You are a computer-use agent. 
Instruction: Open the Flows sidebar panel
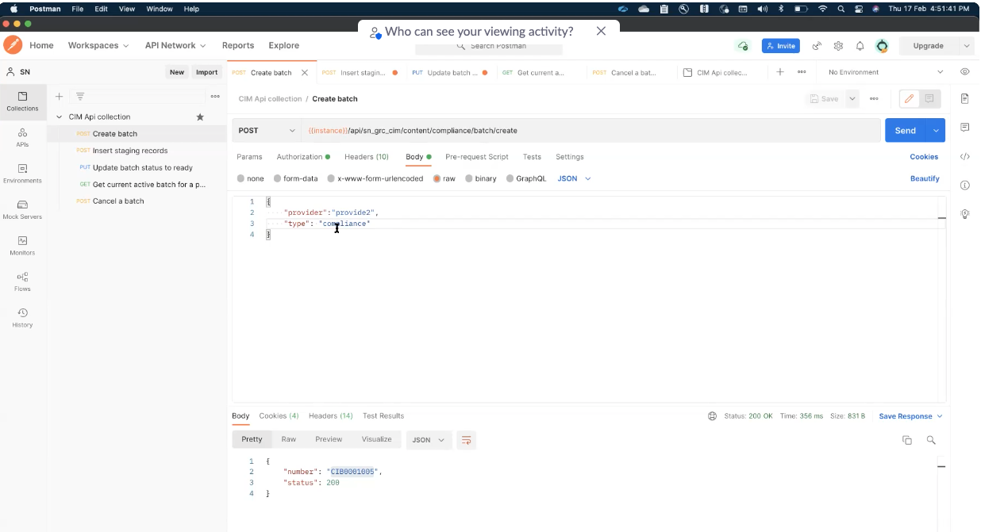(x=22, y=281)
